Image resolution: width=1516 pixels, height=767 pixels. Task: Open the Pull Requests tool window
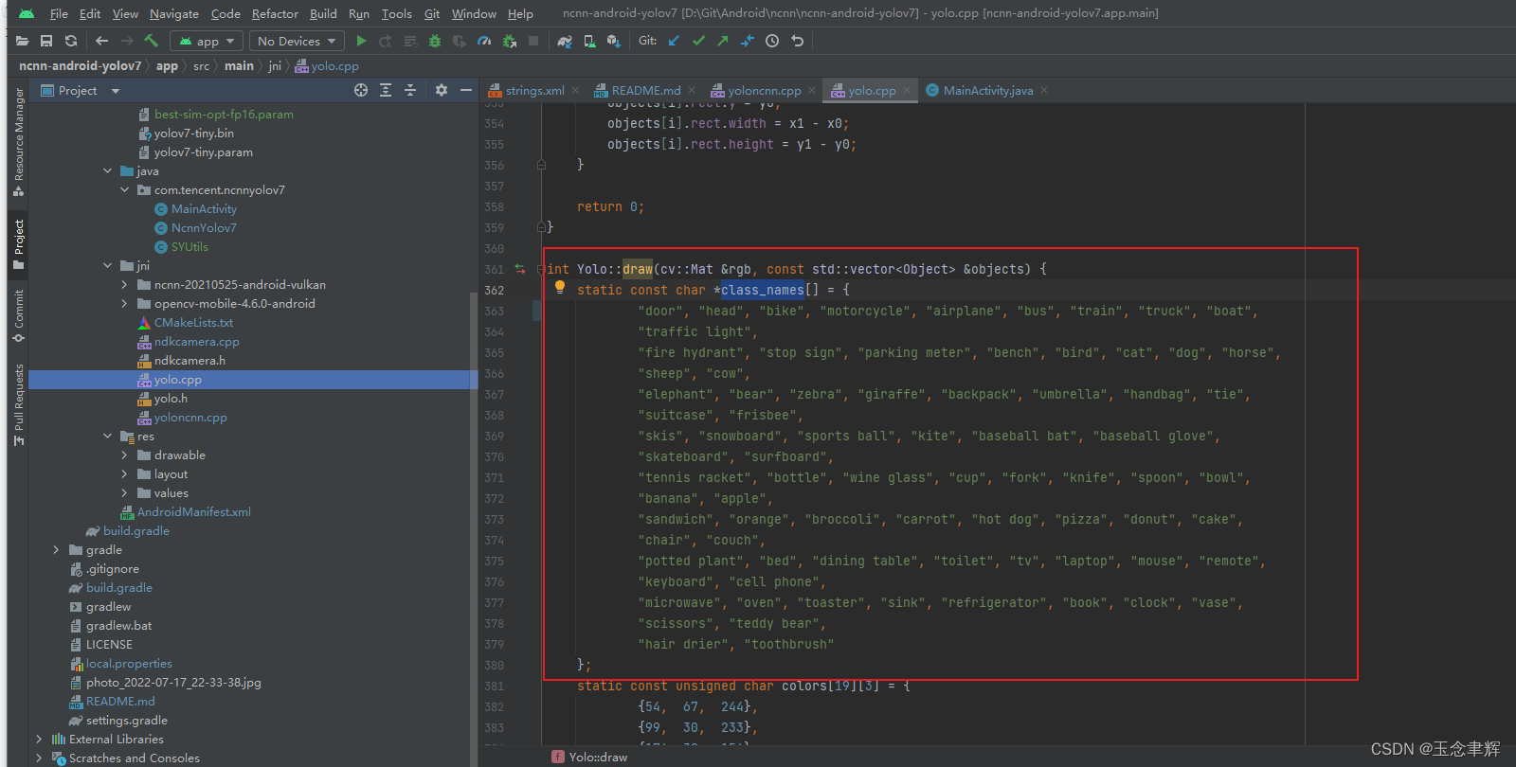click(x=18, y=404)
